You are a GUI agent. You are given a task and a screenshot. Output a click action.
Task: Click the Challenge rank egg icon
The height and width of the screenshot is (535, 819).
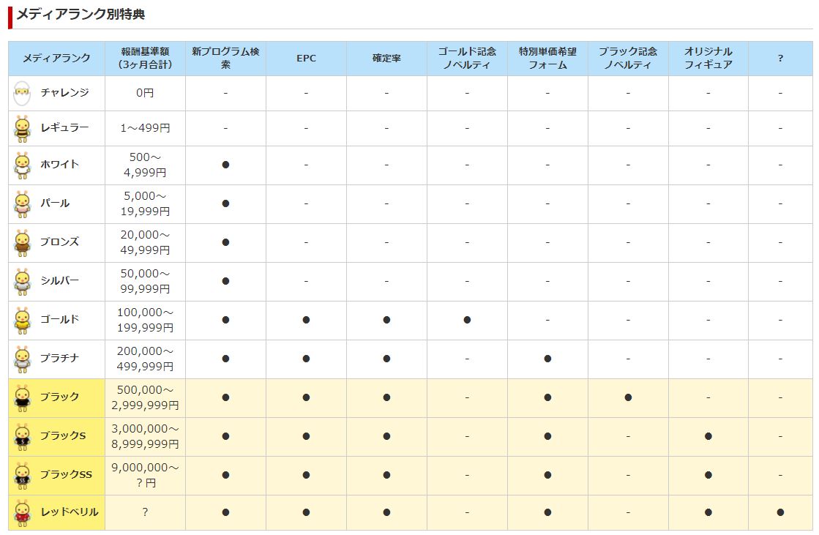coord(23,94)
